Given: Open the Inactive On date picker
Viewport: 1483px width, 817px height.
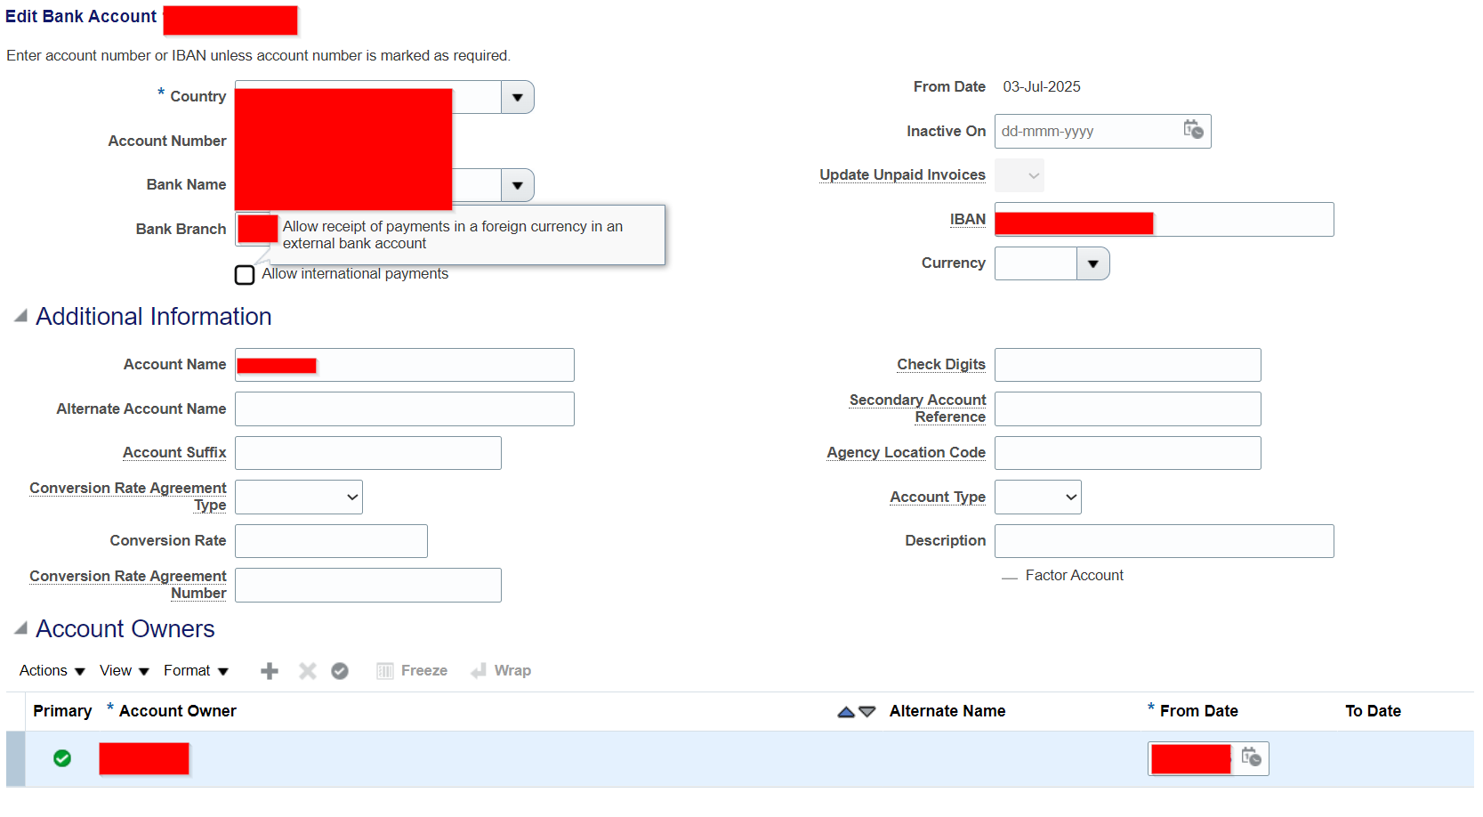Looking at the screenshot, I should tap(1195, 131).
